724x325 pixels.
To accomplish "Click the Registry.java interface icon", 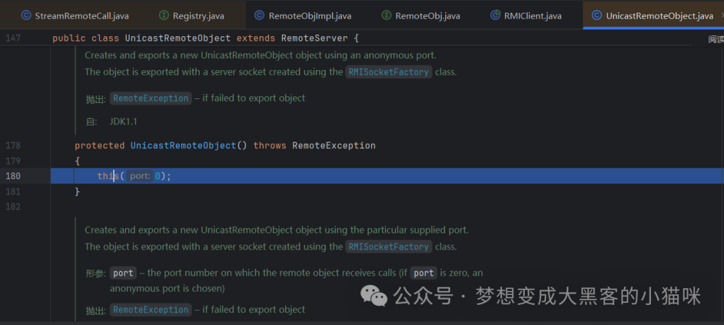I will click(x=164, y=15).
